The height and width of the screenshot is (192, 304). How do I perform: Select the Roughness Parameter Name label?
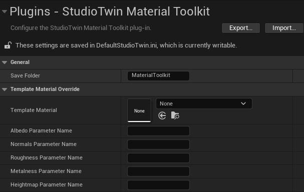tap(47, 157)
